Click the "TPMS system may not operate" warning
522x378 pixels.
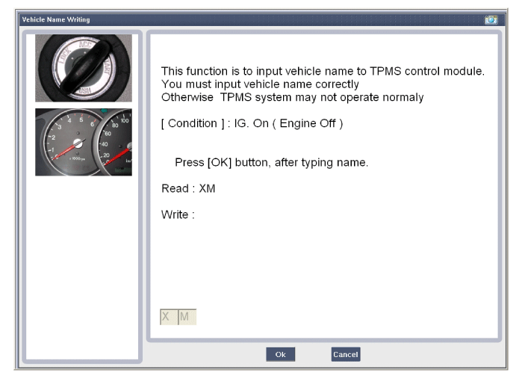coord(292,97)
